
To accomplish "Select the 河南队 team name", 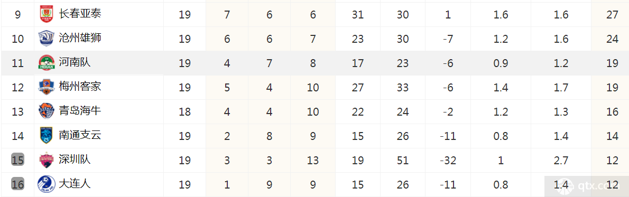I will tap(75, 62).
